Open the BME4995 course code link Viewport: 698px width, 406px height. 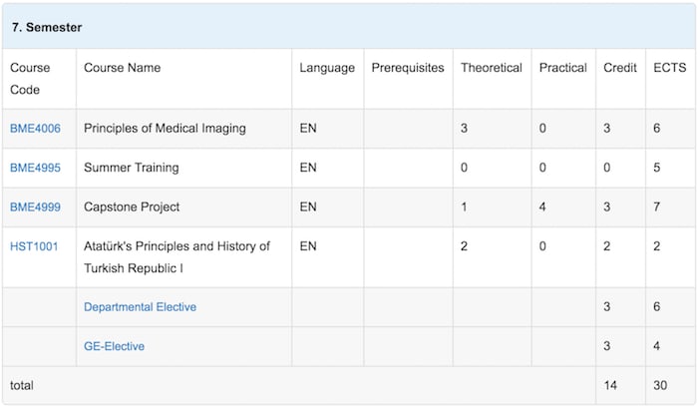point(35,168)
